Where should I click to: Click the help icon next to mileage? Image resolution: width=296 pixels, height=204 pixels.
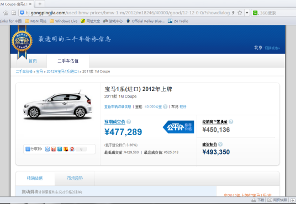pyautogui.click(x=165, y=107)
